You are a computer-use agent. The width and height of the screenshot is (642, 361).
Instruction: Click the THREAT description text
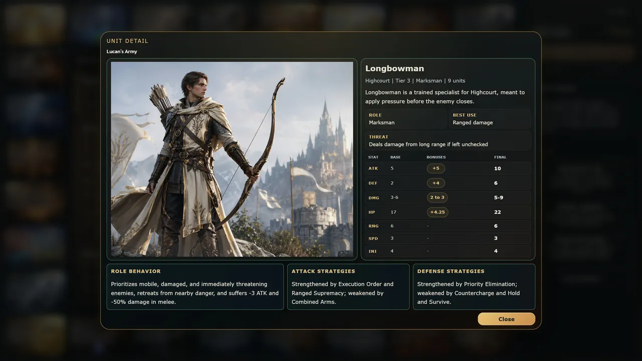point(428,144)
